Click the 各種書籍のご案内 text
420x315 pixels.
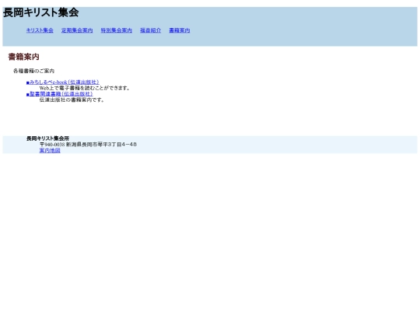click(33, 71)
